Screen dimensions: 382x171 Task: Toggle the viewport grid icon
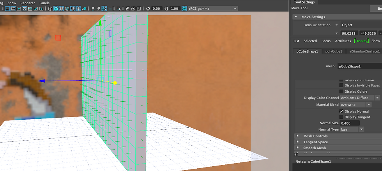coord(7,9)
